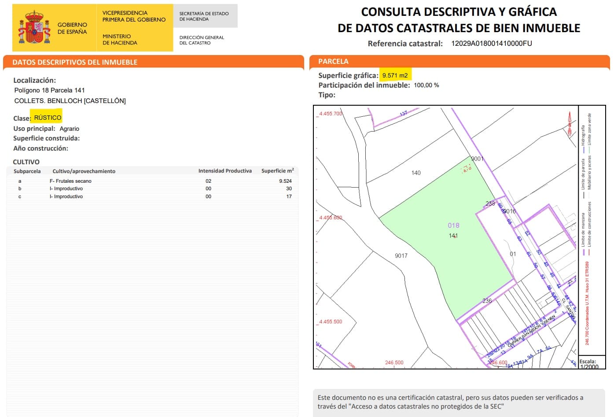The width and height of the screenshot is (614, 417).
Task: Click the red north arrow on map
Action: pyautogui.click(x=569, y=123)
